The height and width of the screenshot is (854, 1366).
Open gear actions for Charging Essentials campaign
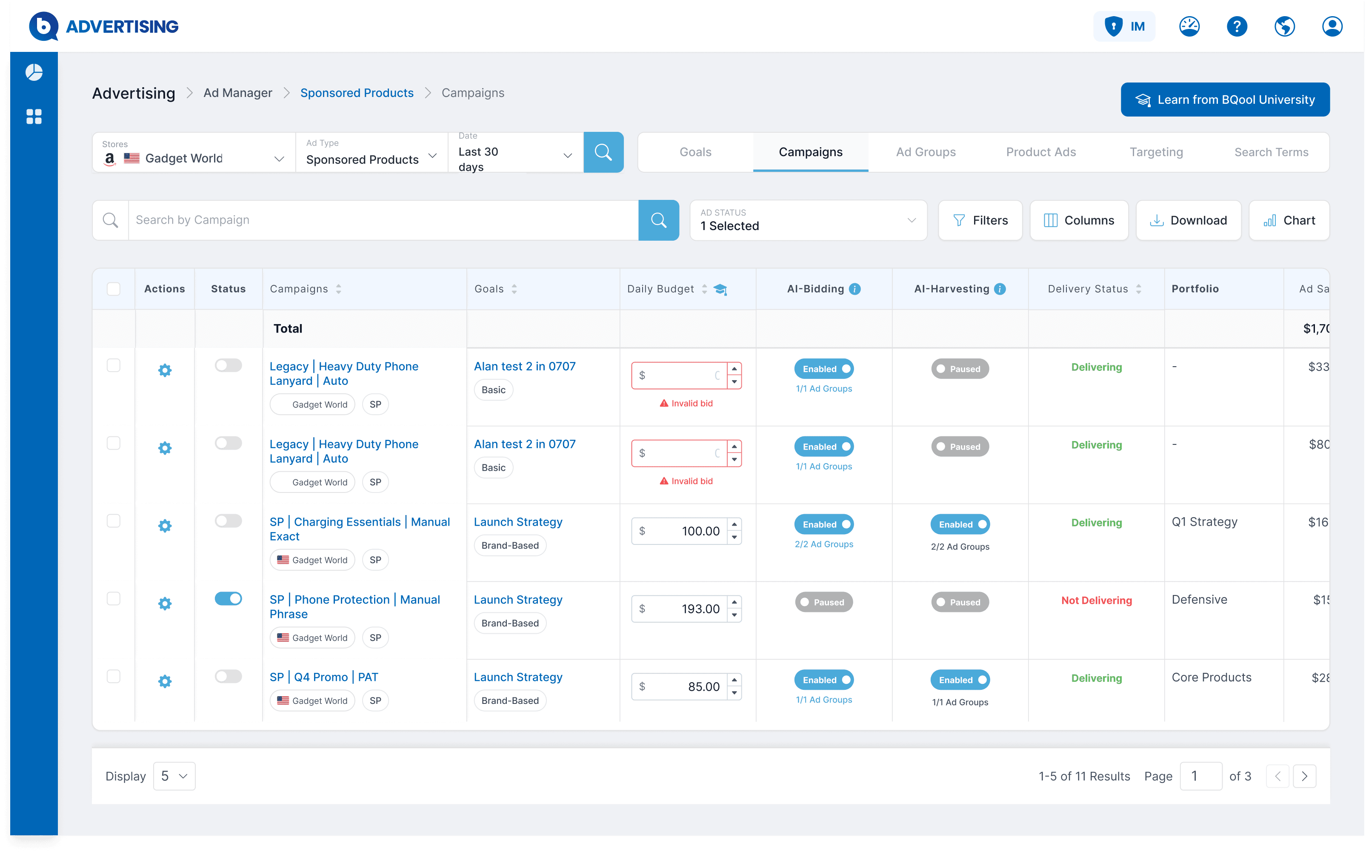pyautogui.click(x=164, y=526)
